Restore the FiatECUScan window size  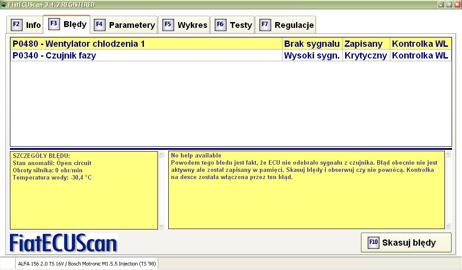click(449, 4)
